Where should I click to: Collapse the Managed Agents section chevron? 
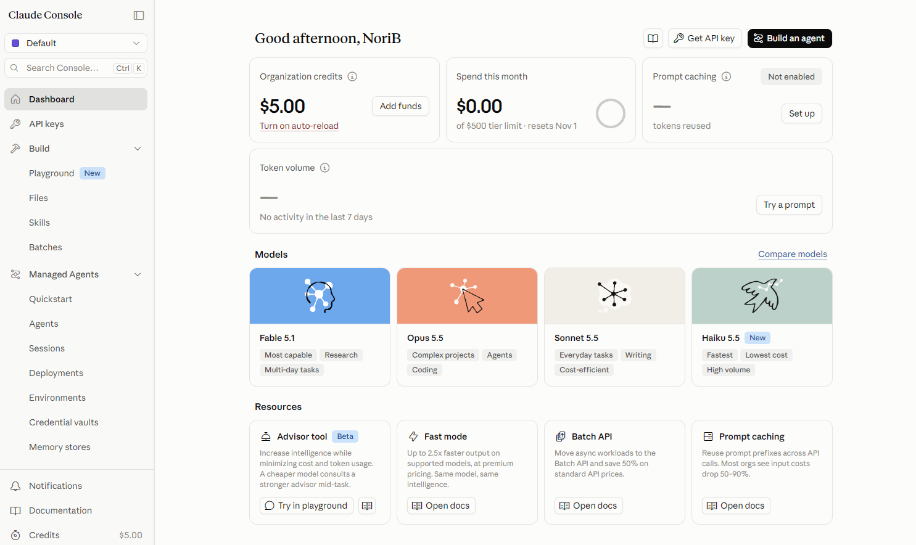click(x=138, y=274)
